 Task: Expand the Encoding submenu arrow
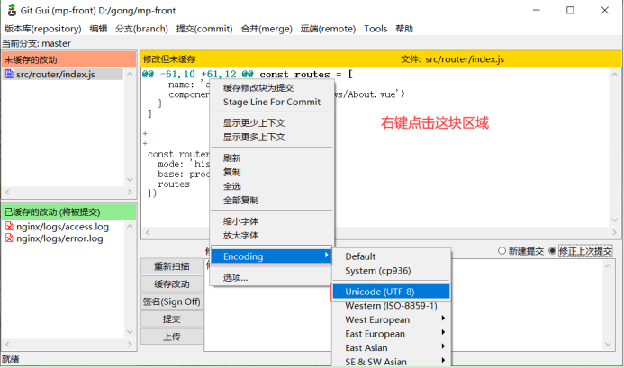click(x=326, y=255)
